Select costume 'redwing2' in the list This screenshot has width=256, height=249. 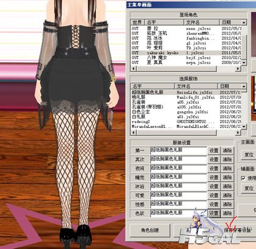186,122
